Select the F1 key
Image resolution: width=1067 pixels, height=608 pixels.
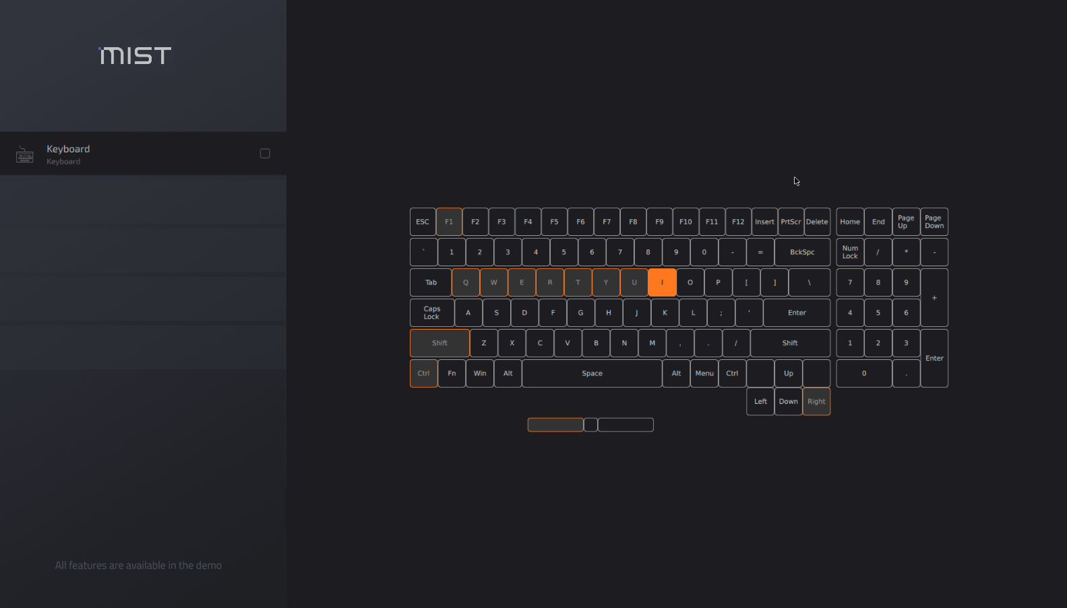tap(449, 222)
